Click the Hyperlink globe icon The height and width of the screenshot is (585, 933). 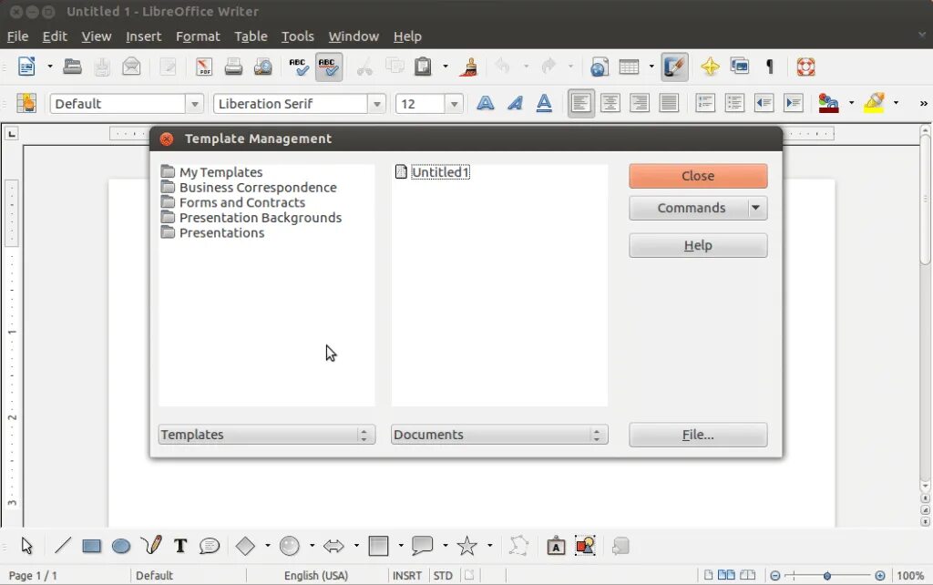pyautogui.click(x=600, y=67)
